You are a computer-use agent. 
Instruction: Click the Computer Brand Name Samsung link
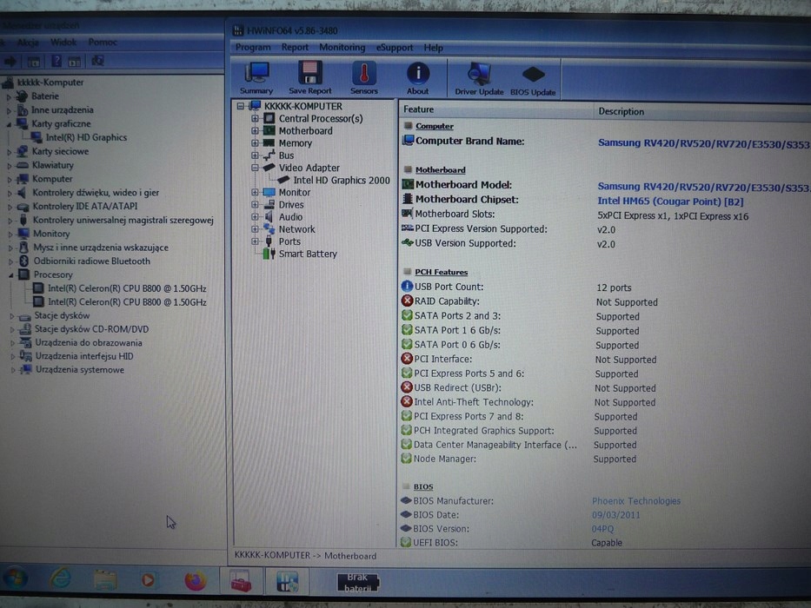[703, 143]
